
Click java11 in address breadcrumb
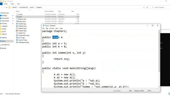click(x=32, y=7)
